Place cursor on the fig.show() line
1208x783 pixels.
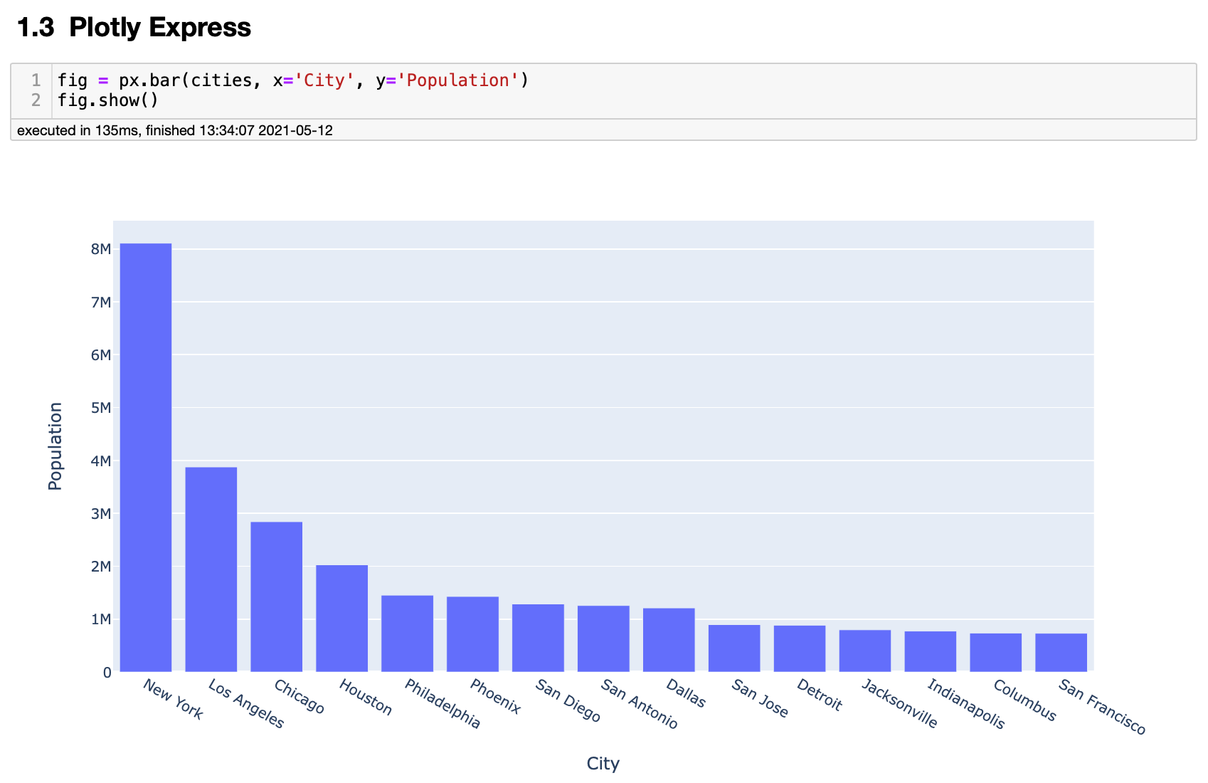coord(108,100)
